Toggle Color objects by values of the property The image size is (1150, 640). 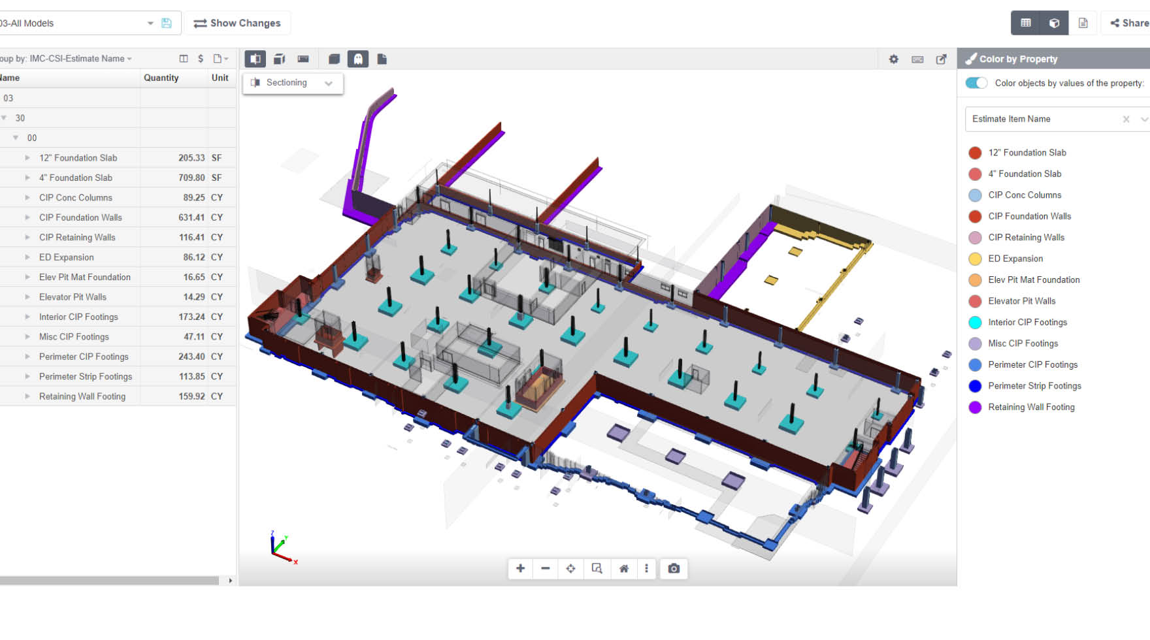click(976, 83)
